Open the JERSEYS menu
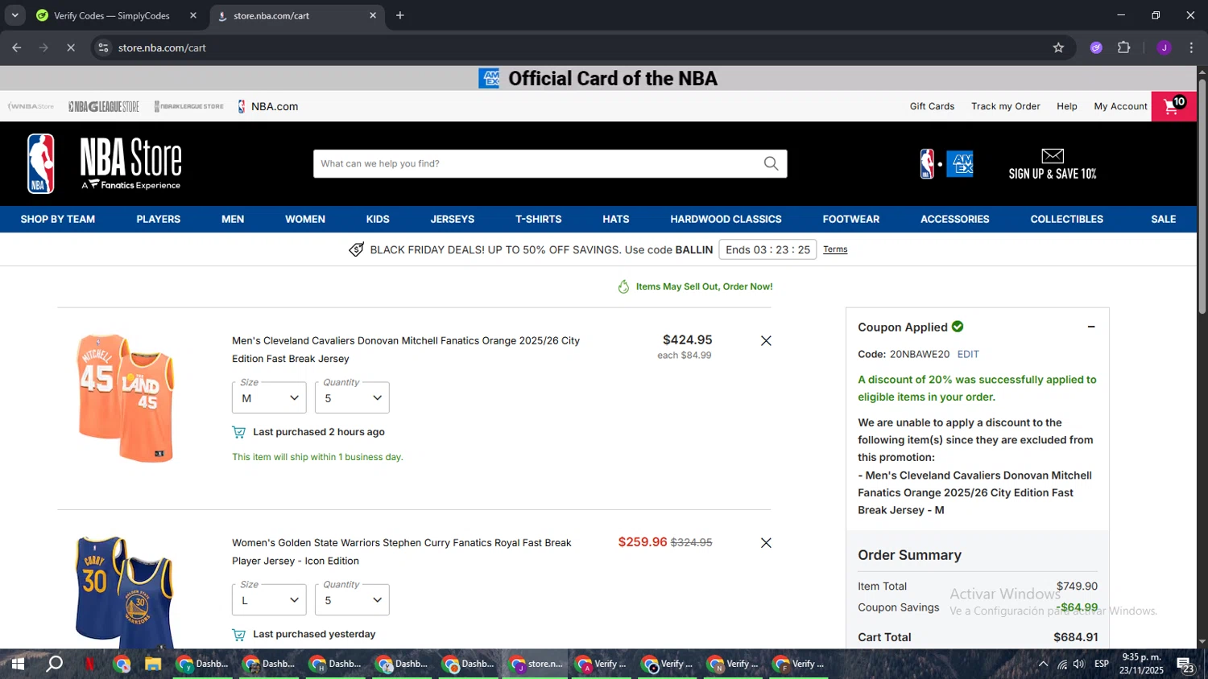Screen dimensions: 1208x679 453,219
